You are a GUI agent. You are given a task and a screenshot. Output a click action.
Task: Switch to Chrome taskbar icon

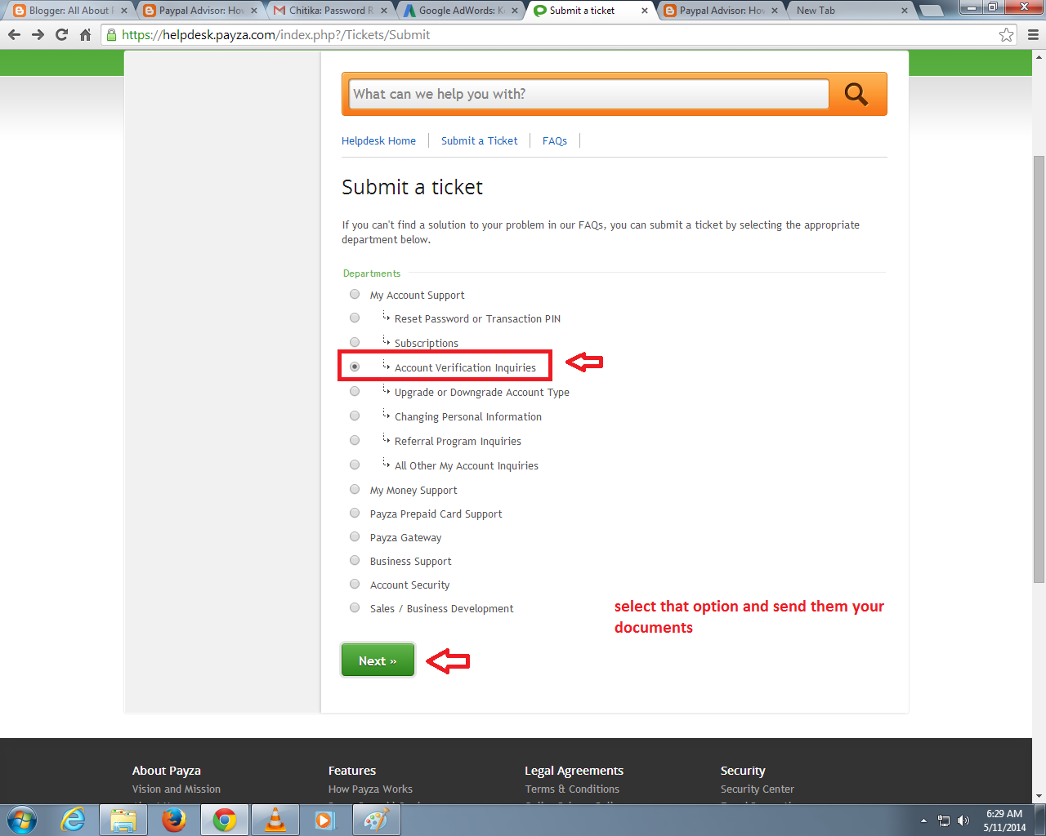(x=224, y=820)
